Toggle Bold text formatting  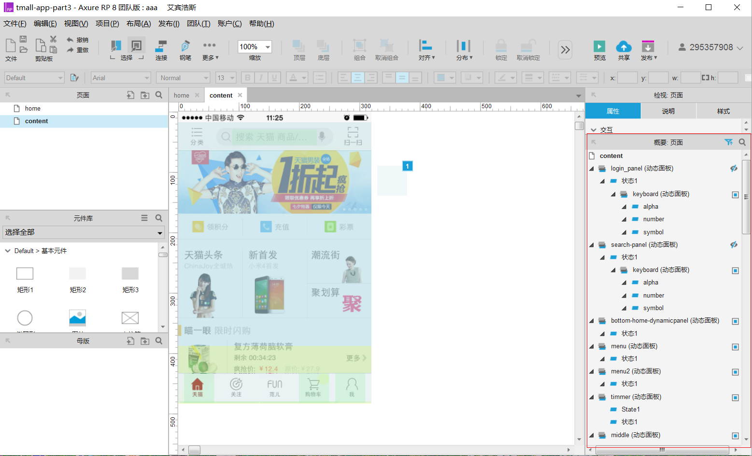248,78
